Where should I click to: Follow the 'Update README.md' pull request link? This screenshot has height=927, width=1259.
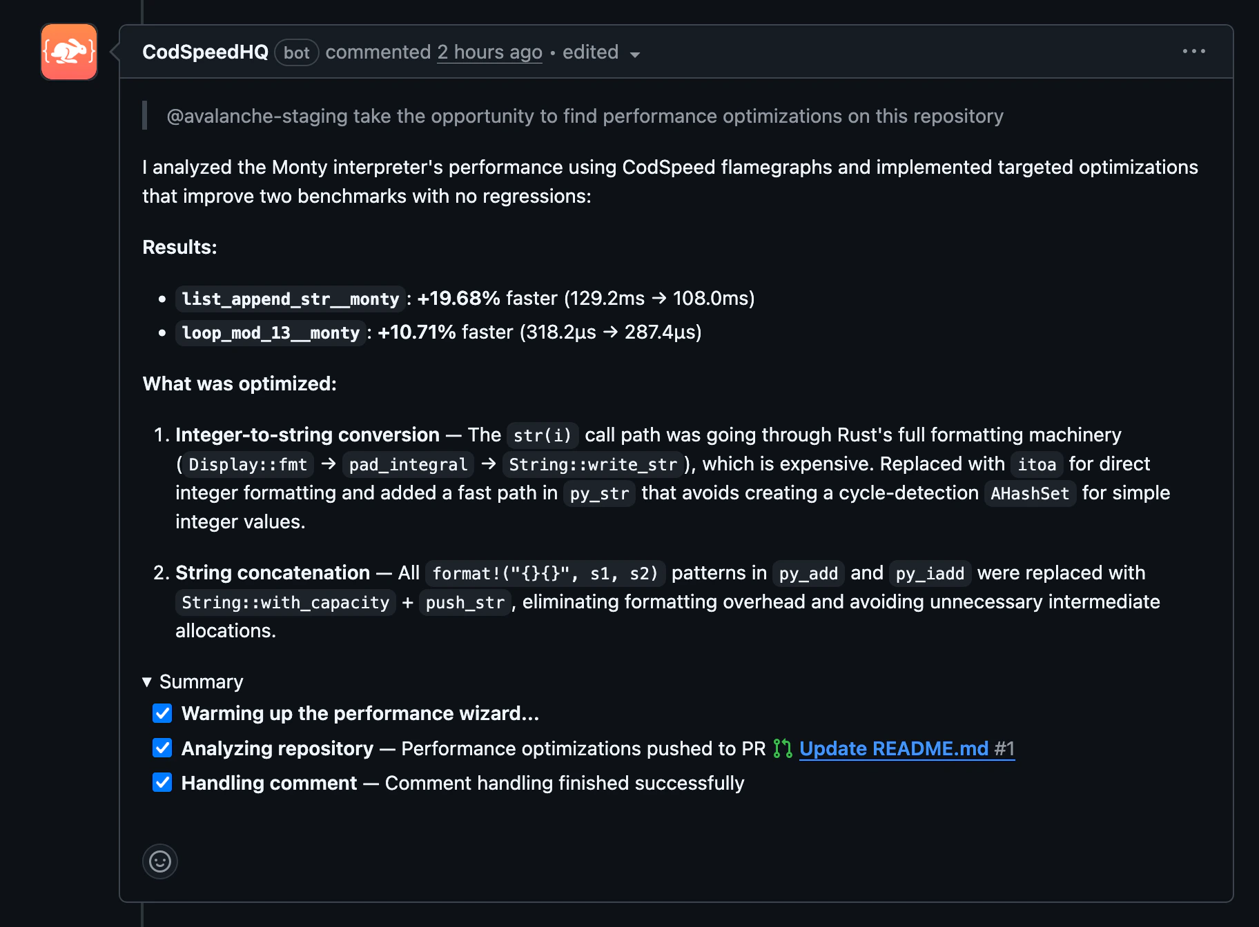893,748
